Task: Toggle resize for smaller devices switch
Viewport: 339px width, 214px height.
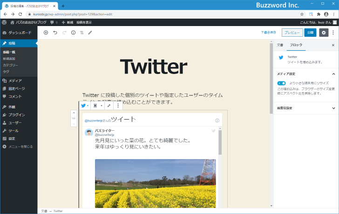Action: [x=281, y=83]
